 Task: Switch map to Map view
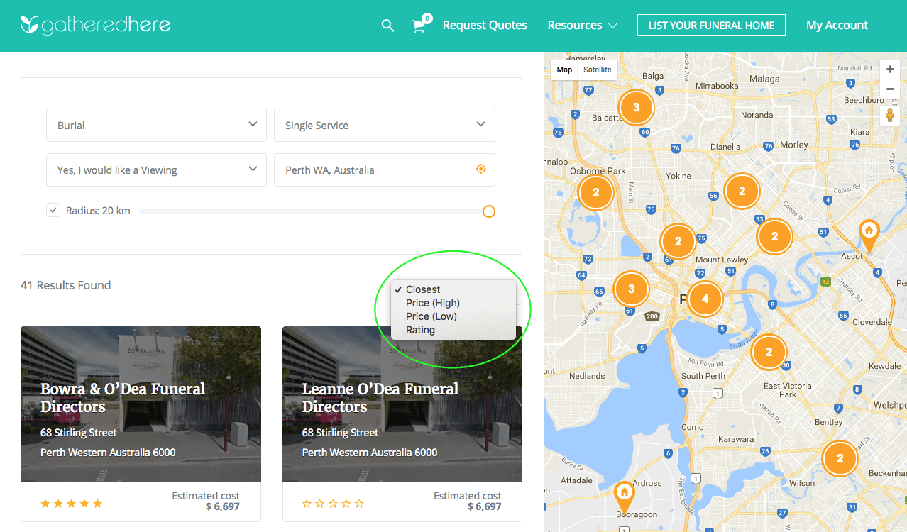tap(564, 70)
